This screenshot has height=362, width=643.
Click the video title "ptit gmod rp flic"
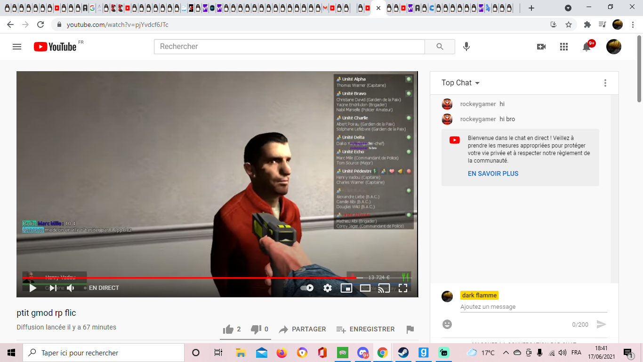(46, 313)
